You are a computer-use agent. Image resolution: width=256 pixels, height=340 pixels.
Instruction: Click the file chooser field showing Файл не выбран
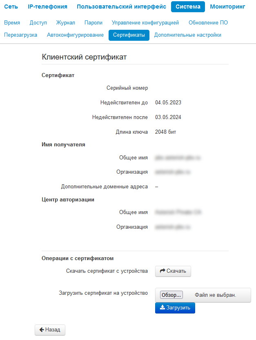tap(203, 295)
